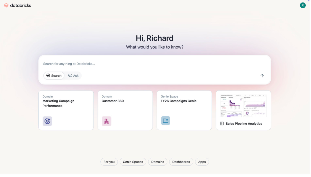Click the Databricks logo icon

pyautogui.click(x=6, y=5)
